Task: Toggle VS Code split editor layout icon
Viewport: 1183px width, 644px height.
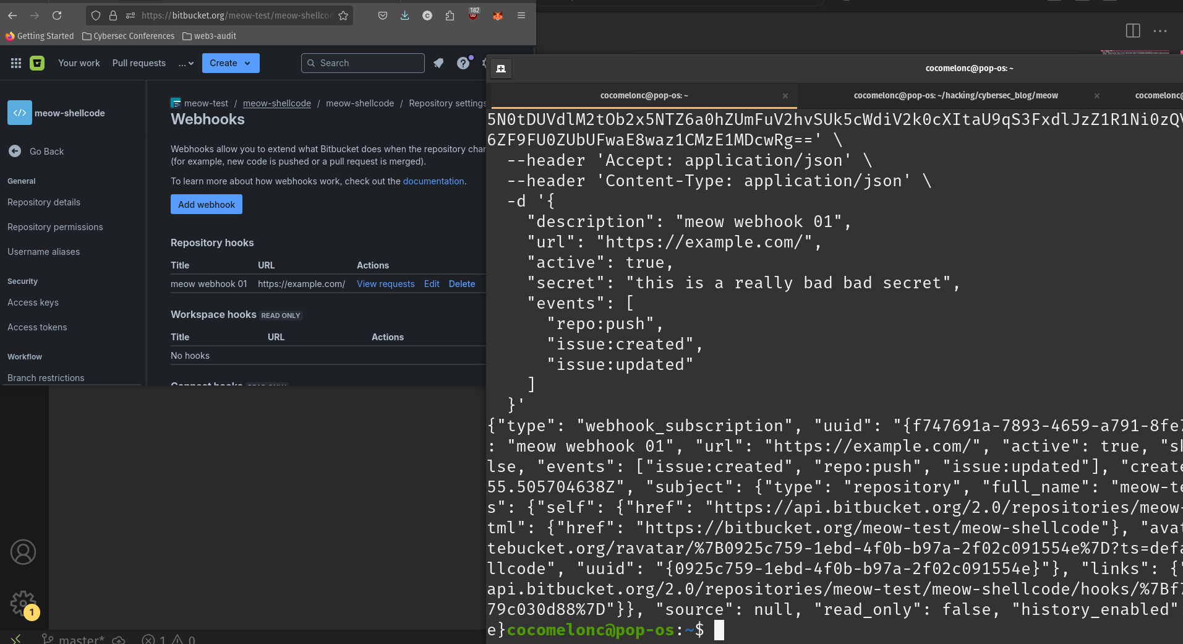Action: tap(1133, 31)
